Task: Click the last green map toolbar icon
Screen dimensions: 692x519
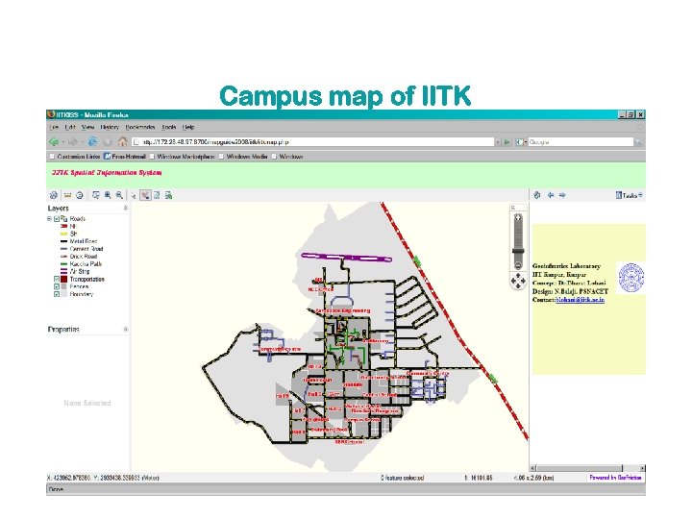Action: (x=168, y=195)
